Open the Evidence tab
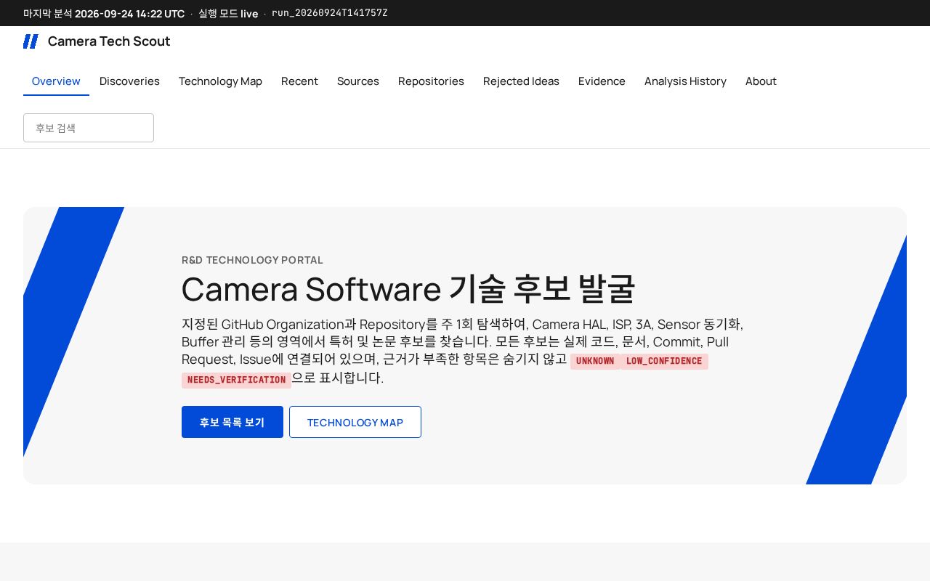The height and width of the screenshot is (581, 930). pyautogui.click(x=602, y=81)
